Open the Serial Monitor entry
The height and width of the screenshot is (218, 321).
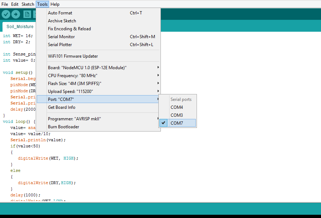[x=98, y=37]
